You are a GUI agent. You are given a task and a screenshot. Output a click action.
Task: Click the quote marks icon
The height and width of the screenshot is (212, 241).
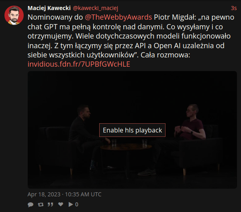[50, 204]
